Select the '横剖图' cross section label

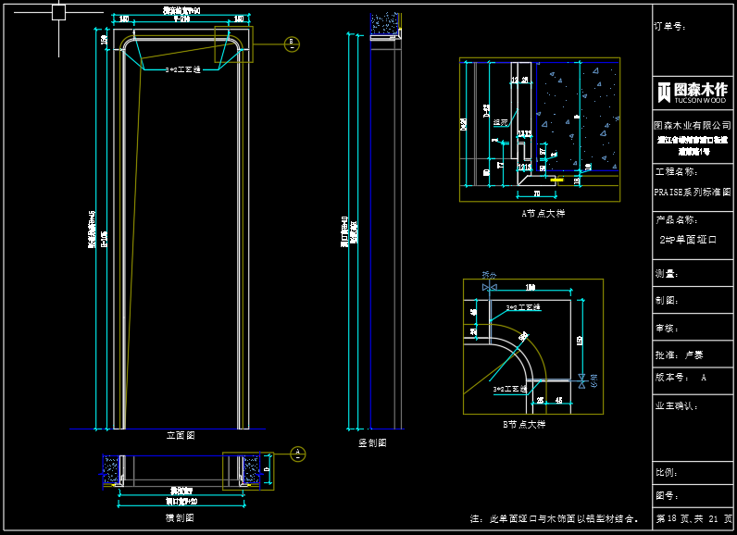click(x=179, y=518)
